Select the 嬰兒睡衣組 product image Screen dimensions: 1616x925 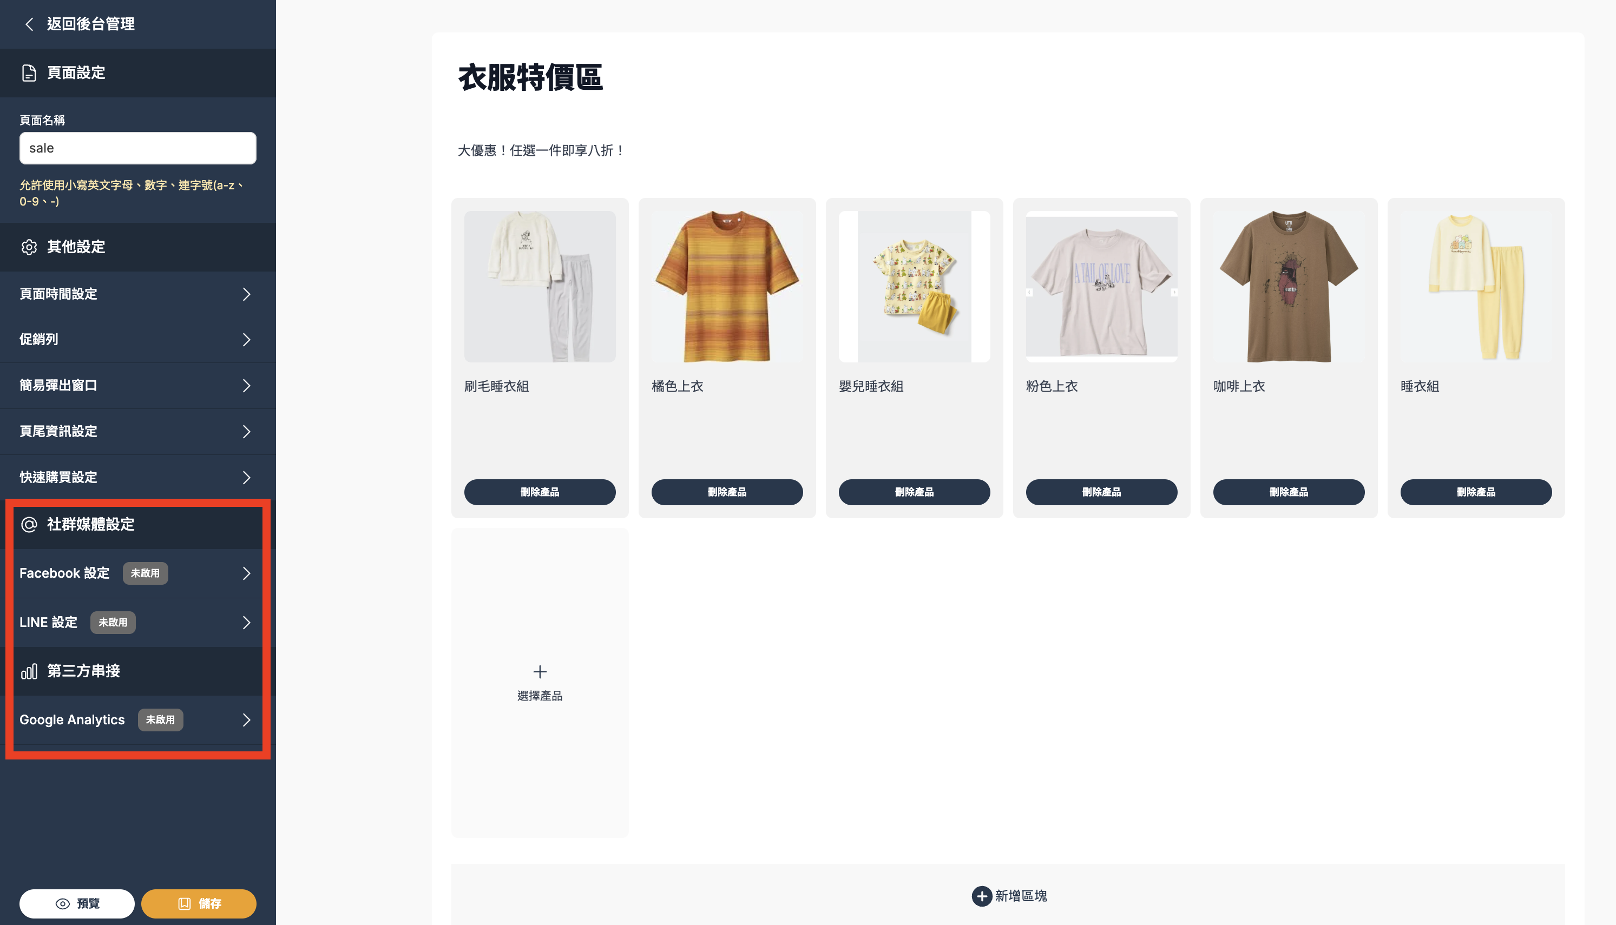pos(915,287)
